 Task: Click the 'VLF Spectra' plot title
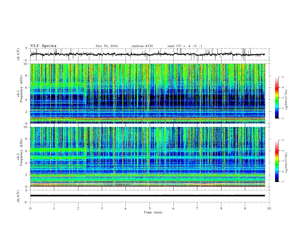pyautogui.click(x=43, y=46)
